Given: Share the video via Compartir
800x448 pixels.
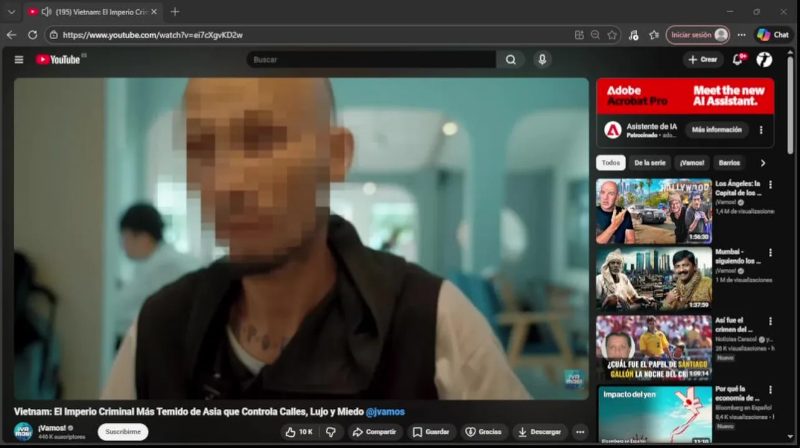Looking at the screenshot, I should 374,432.
